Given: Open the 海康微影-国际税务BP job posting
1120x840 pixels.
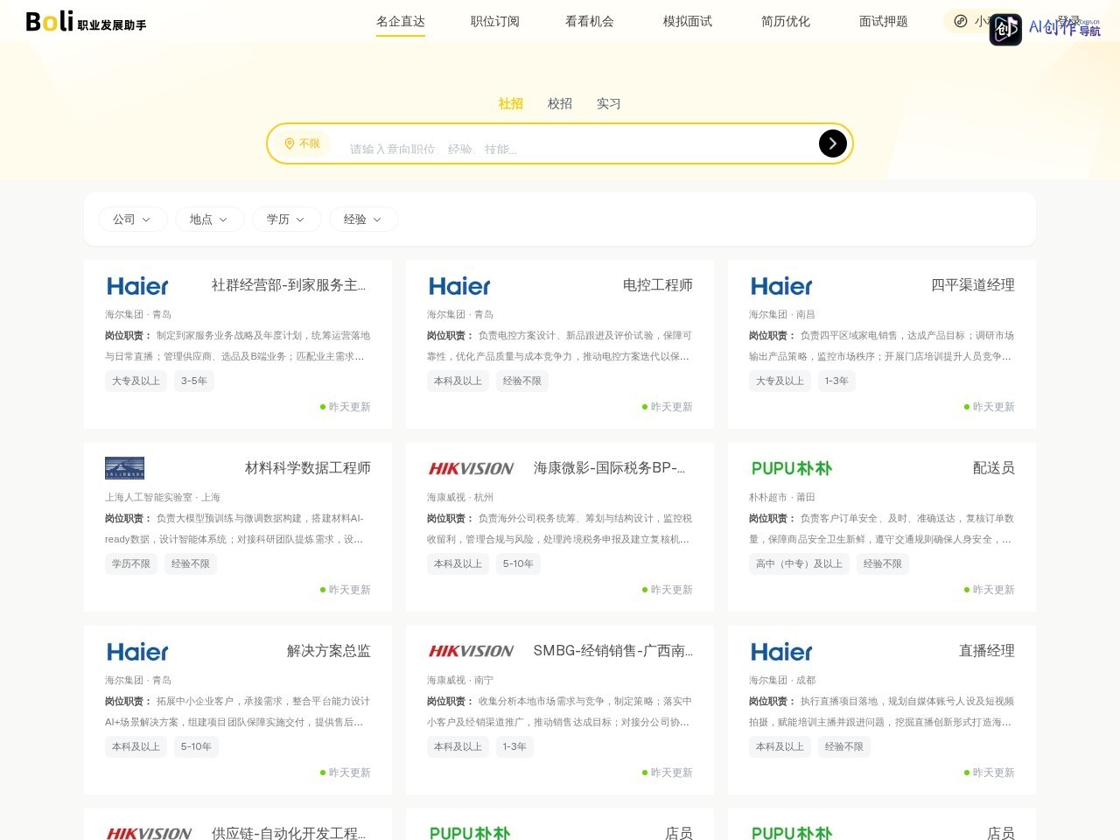Looking at the screenshot, I should pos(610,468).
